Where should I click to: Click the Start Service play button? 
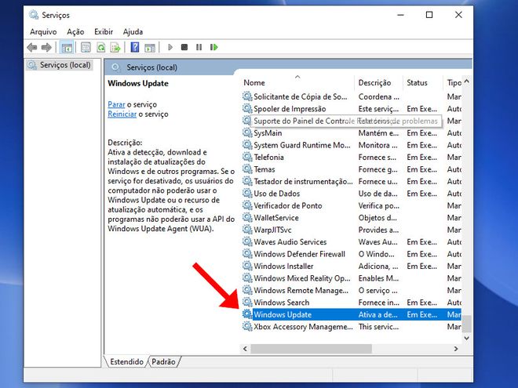[x=170, y=47]
